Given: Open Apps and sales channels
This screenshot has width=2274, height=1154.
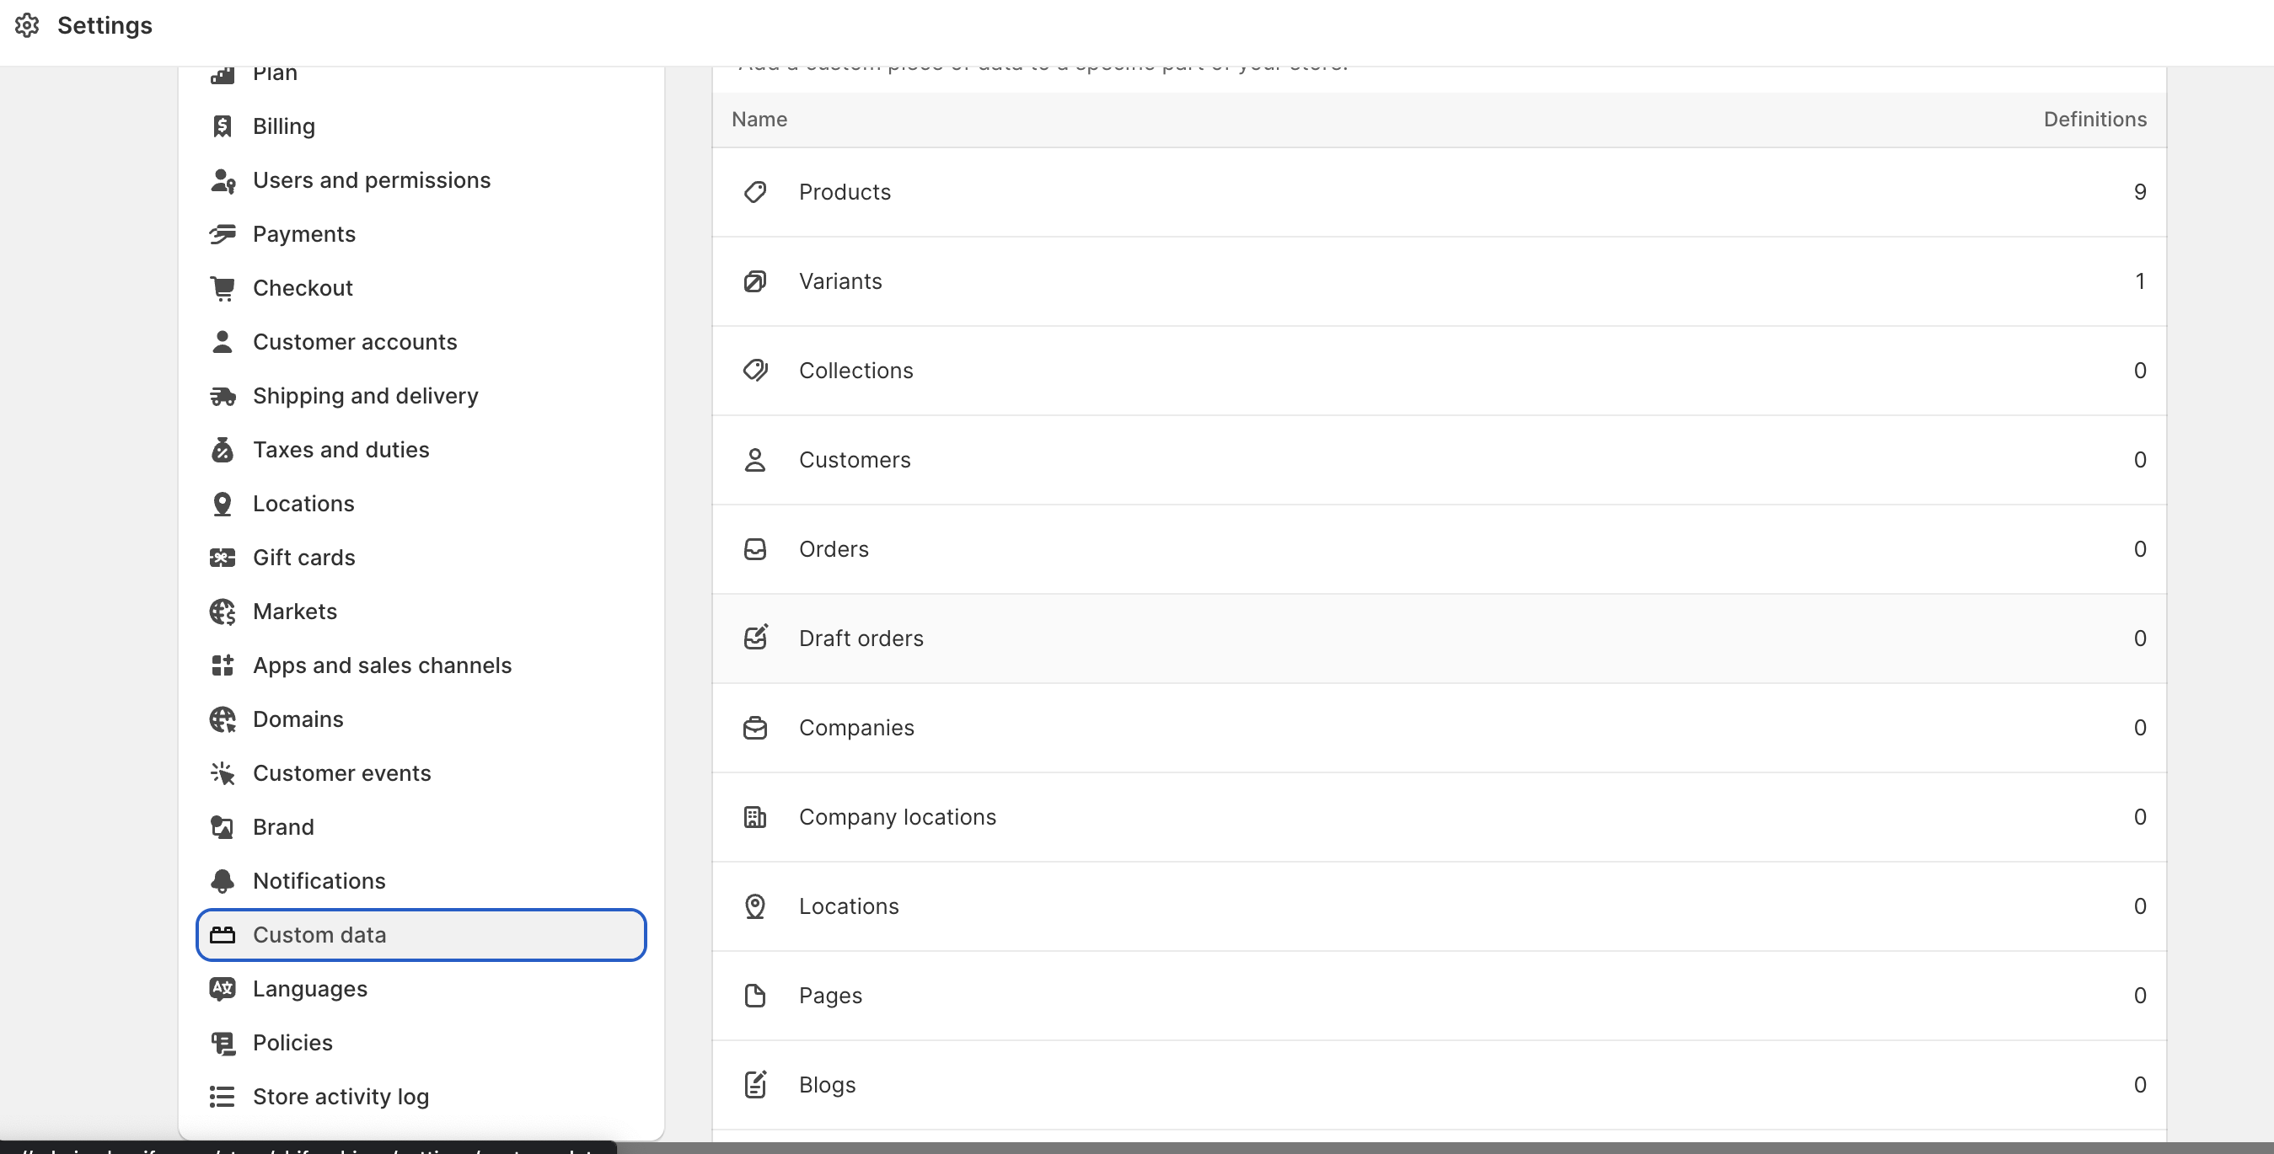Looking at the screenshot, I should (x=381, y=665).
